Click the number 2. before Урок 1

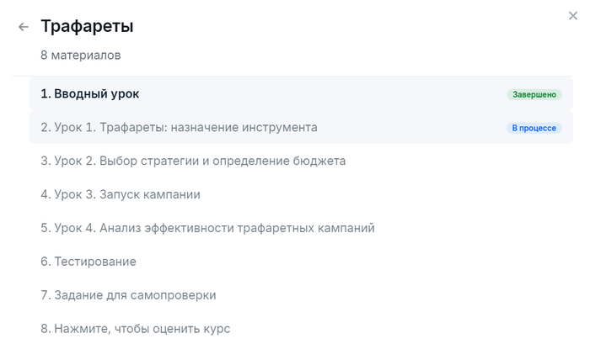pyautogui.click(x=46, y=127)
